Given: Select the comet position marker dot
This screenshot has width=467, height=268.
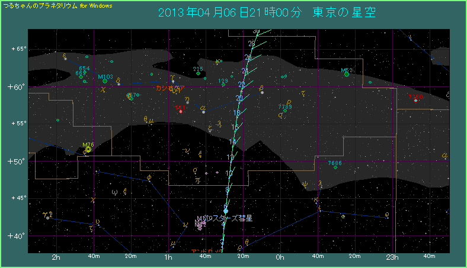Looking at the screenshot, I should (x=226, y=211).
